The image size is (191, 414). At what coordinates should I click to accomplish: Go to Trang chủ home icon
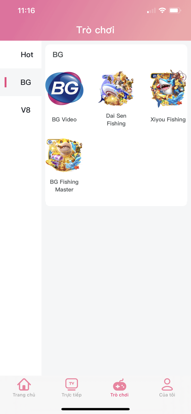(x=24, y=384)
